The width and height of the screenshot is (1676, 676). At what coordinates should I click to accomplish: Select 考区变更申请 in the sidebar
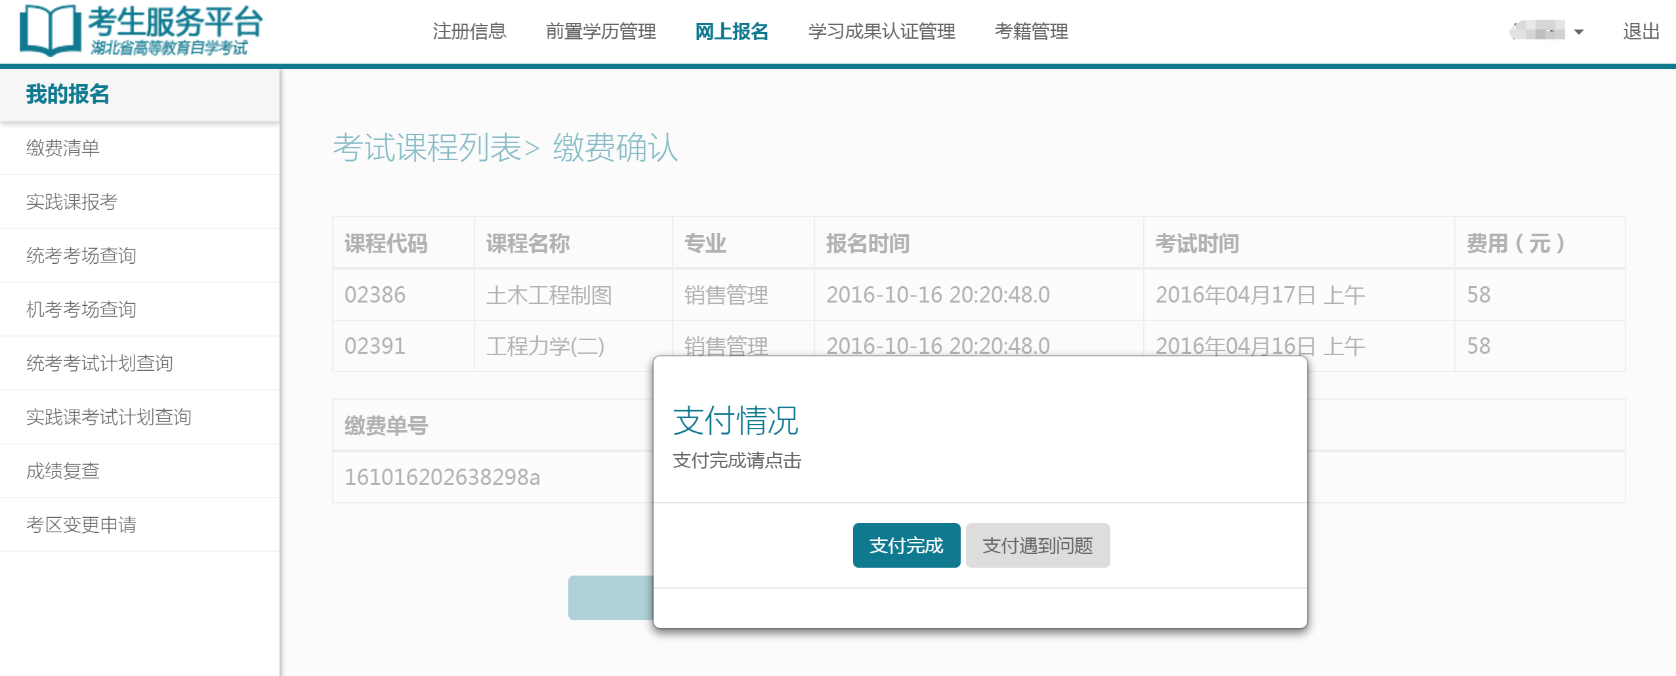click(81, 525)
